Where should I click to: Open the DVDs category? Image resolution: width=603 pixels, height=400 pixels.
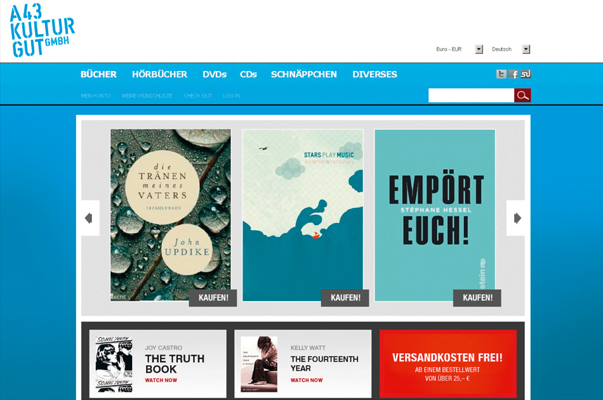[215, 74]
